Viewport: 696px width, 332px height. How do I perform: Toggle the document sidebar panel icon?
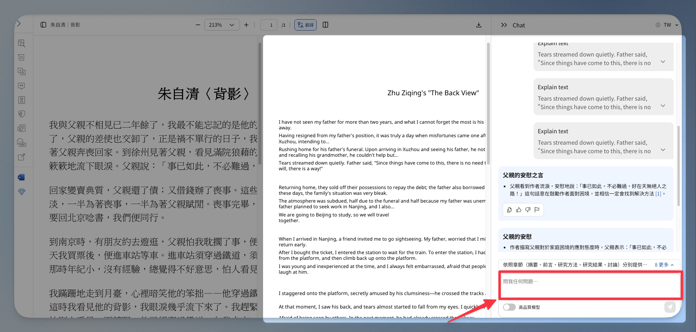click(43, 25)
